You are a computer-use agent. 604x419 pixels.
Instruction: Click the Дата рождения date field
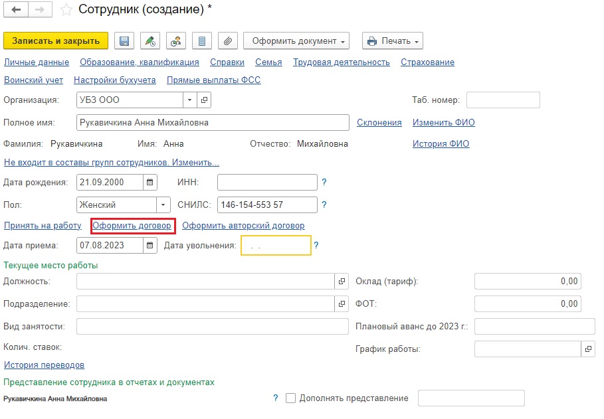(110, 182)
